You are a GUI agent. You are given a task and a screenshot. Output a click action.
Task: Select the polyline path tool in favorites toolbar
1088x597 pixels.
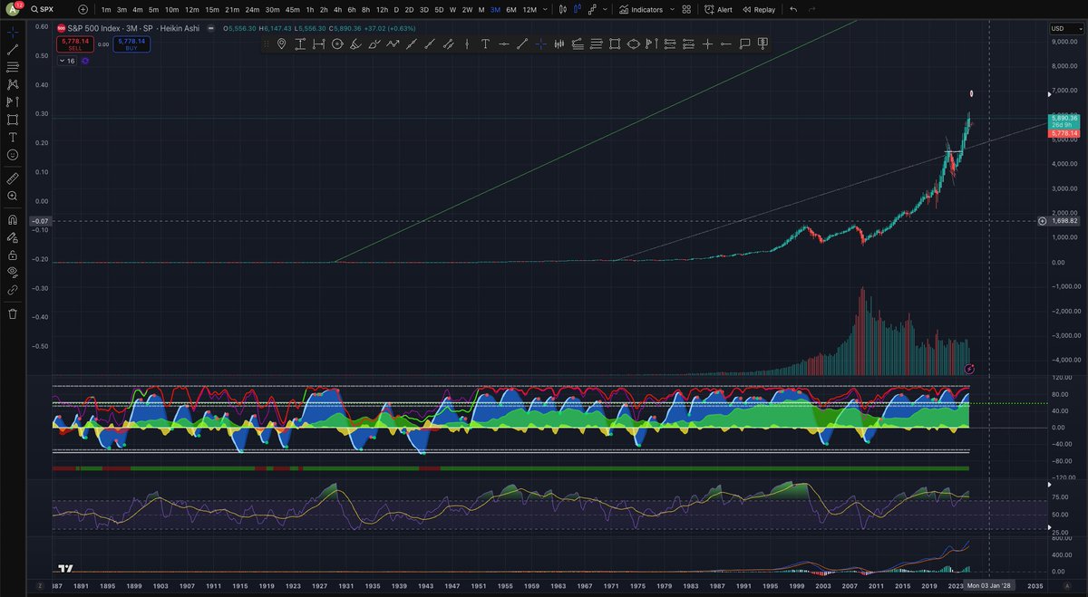click(393, 43)
